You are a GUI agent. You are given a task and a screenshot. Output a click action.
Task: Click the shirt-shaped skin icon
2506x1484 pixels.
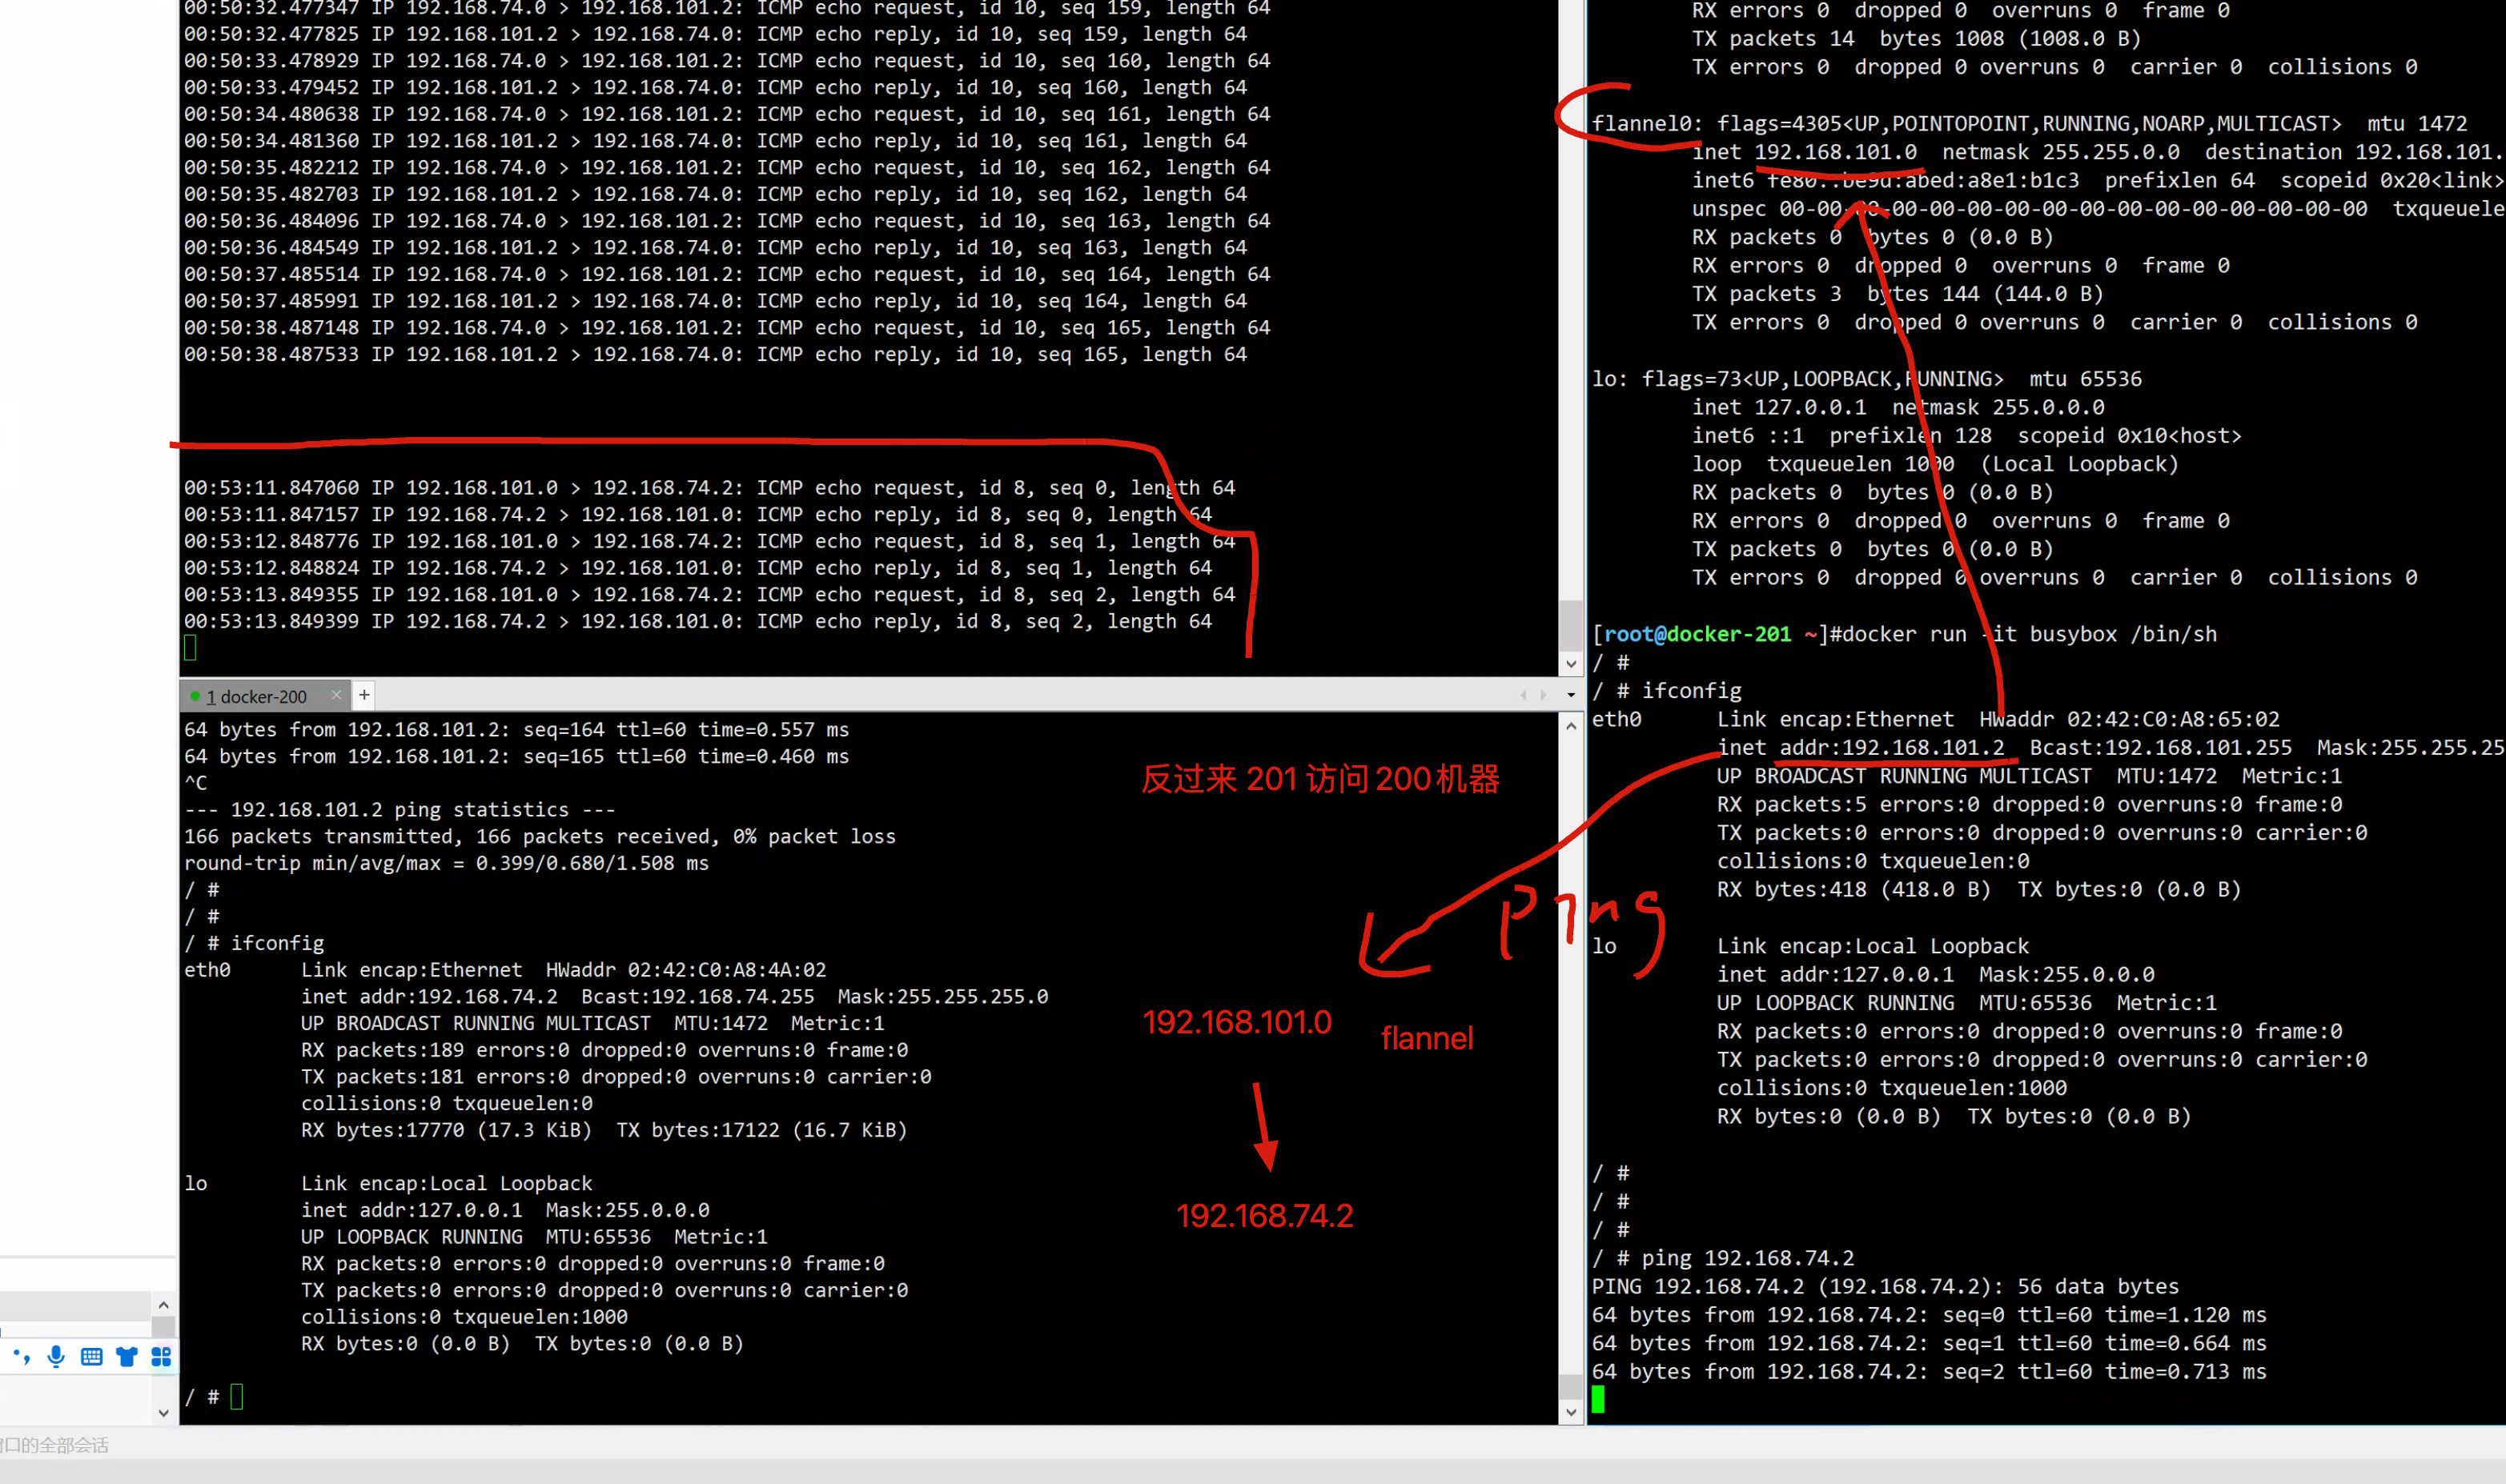126,1357
